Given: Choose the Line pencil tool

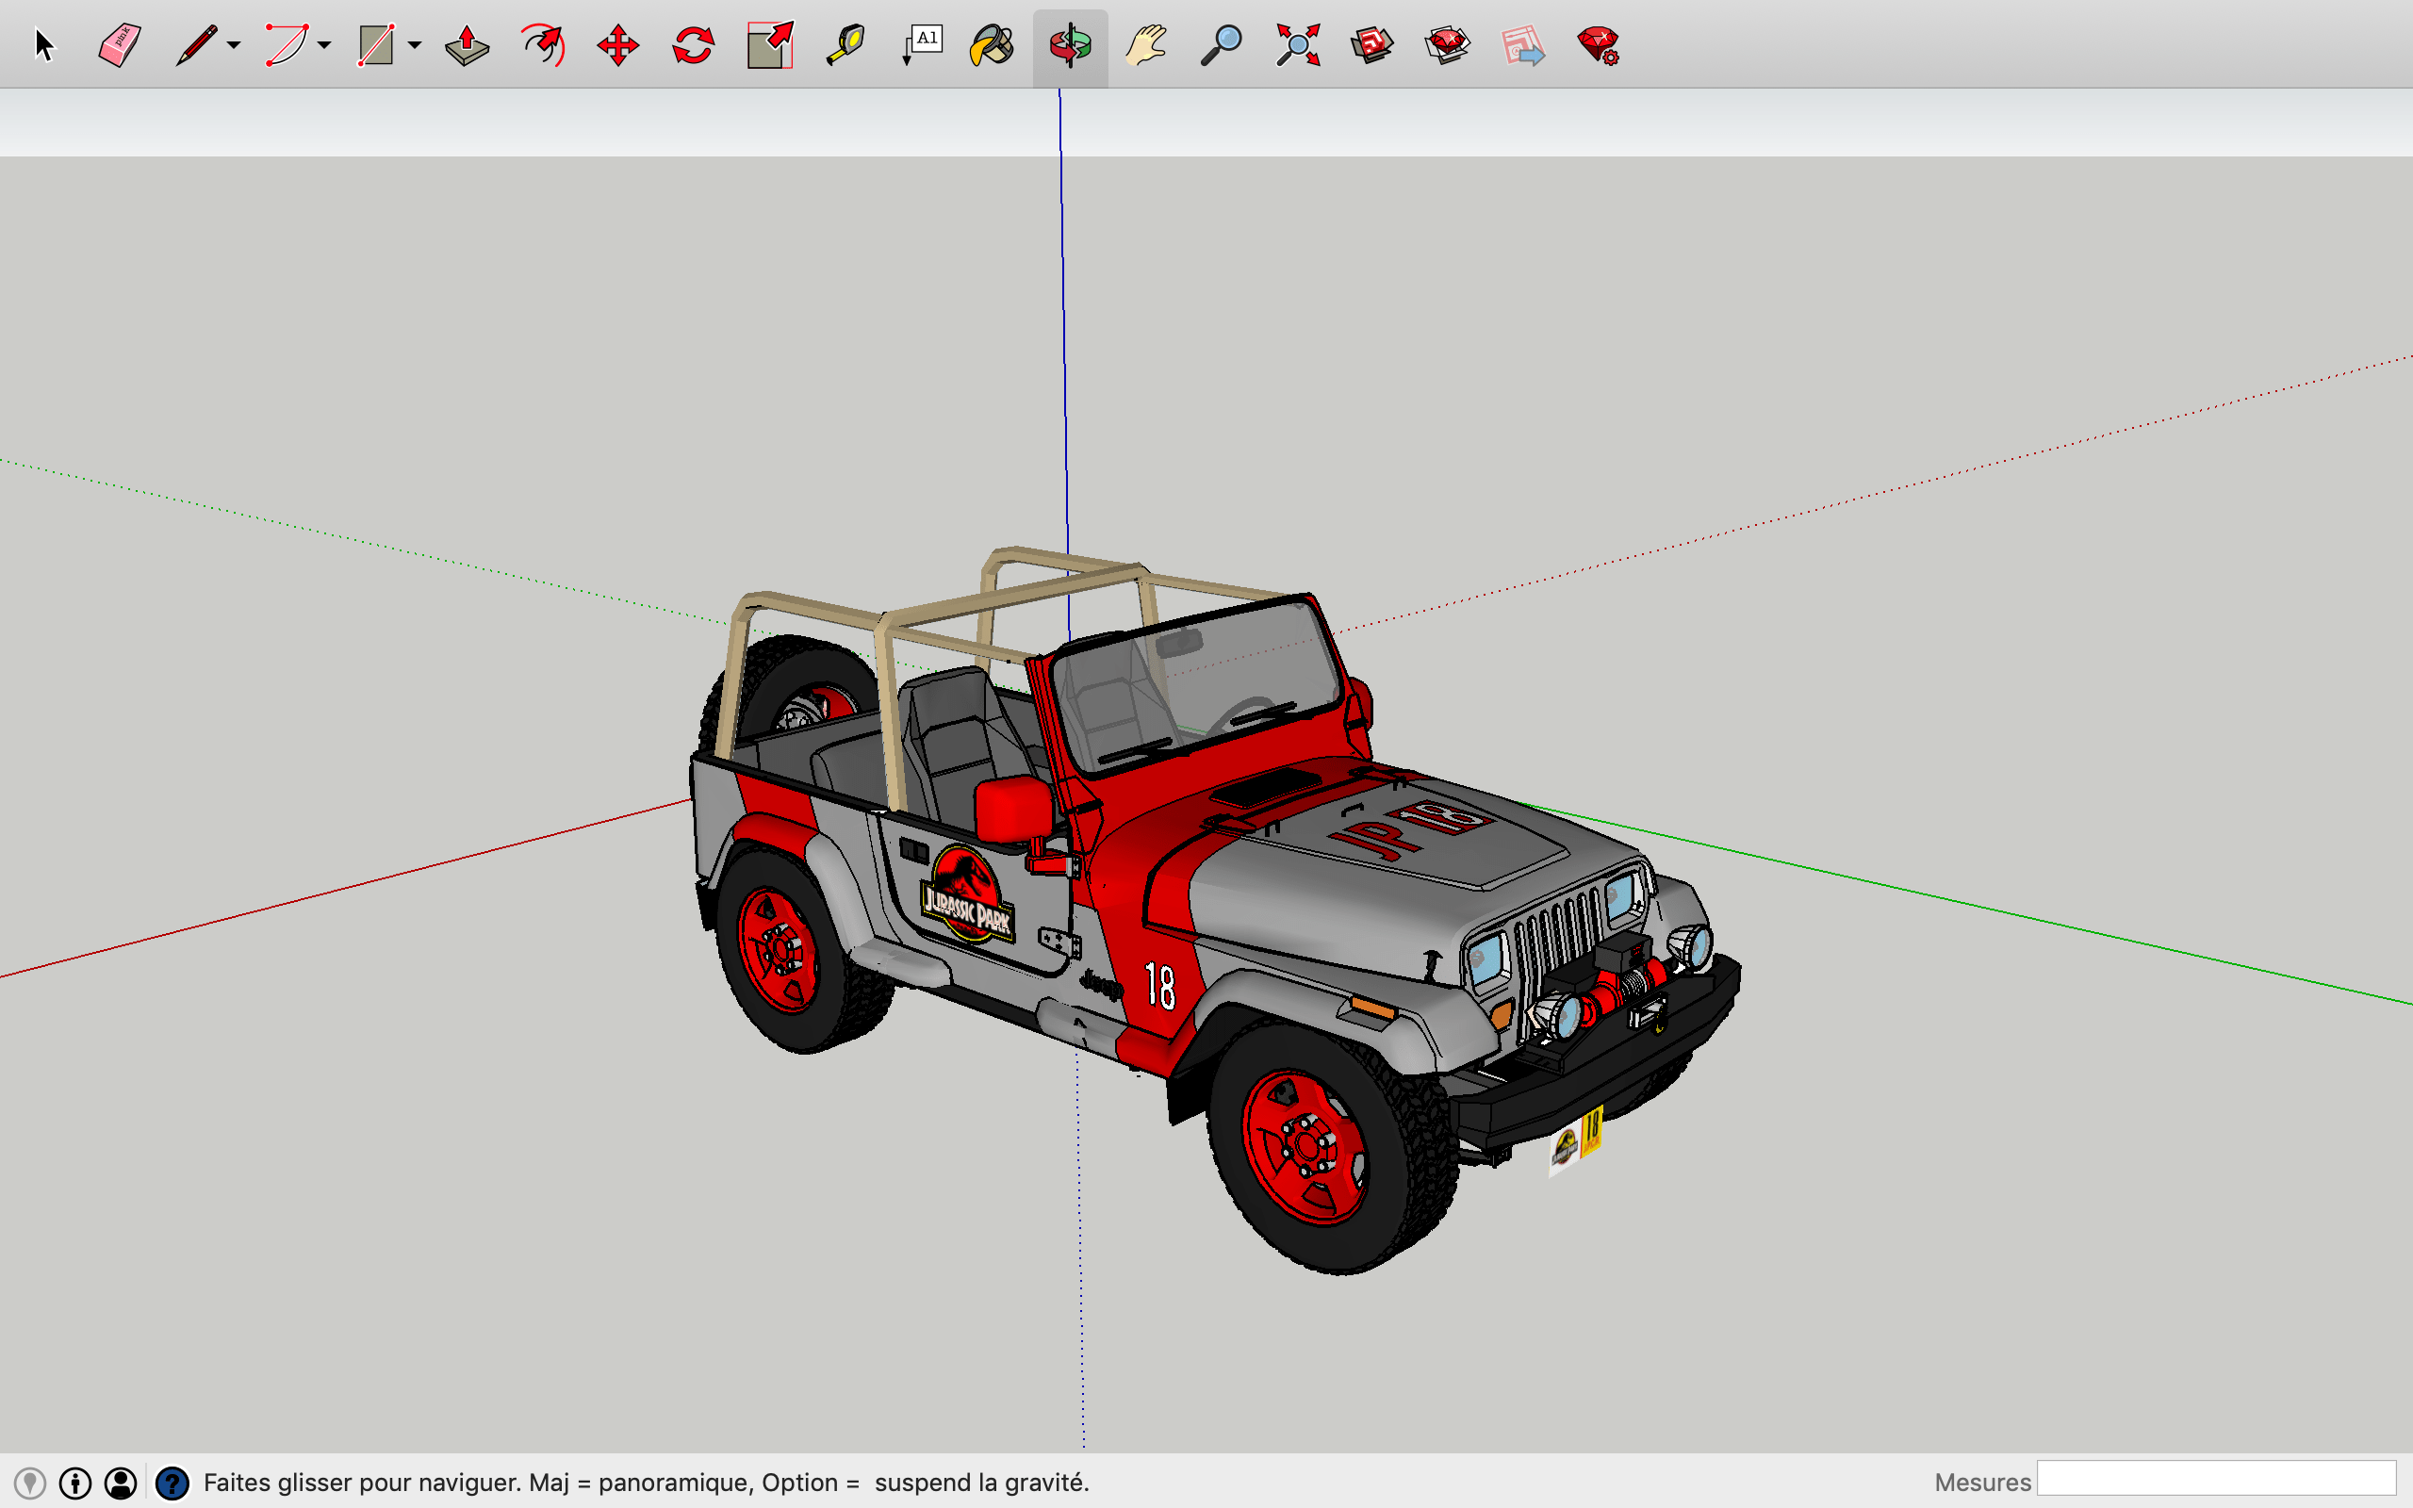Looking at the screenshot, I should 196,46.
